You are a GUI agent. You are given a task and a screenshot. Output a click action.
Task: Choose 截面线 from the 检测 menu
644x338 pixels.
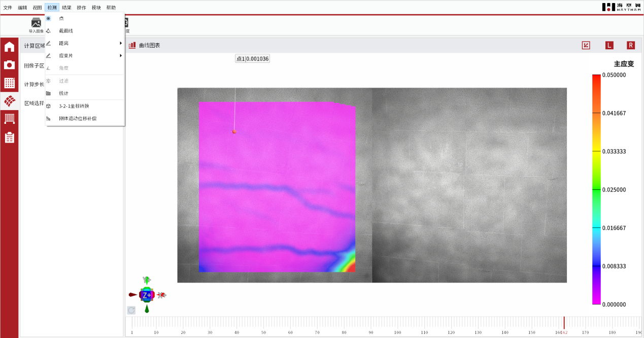tap(66, 31)
